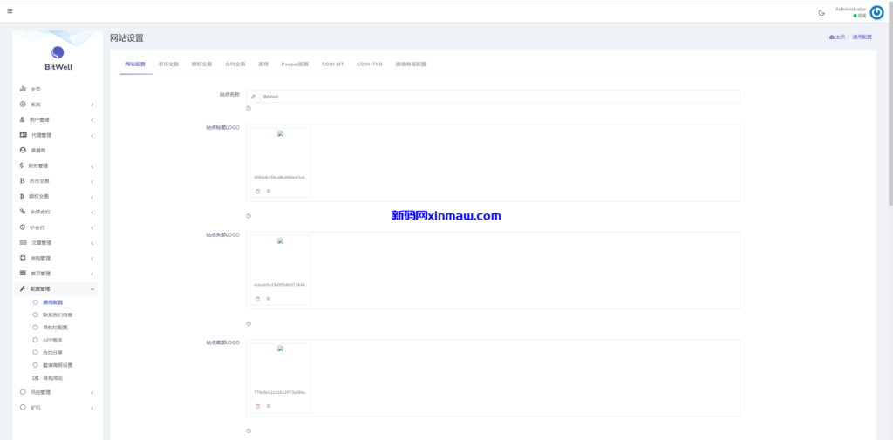Viewport: 893px width, 440px height.
Task: Open the COIN-TKB tab
Action: [x=370, y=64]
